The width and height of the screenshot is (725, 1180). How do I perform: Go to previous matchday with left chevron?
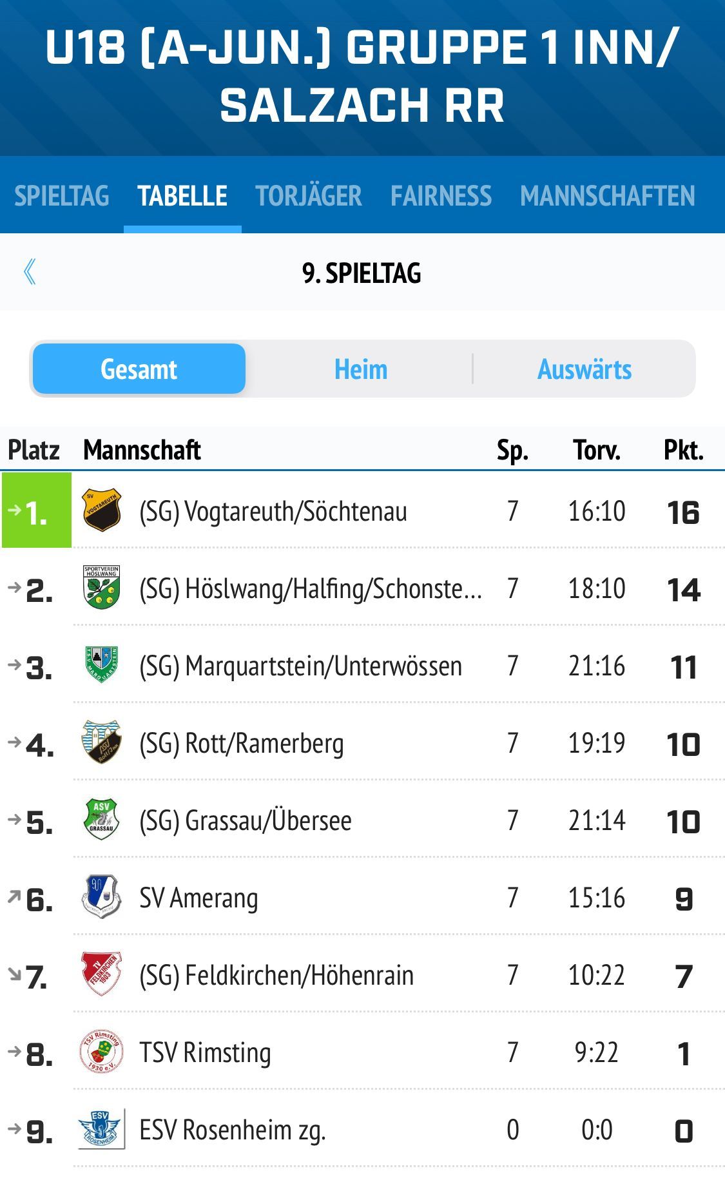pyautogui.click(x=30, y=273)
